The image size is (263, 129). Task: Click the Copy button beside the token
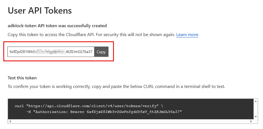101,52
